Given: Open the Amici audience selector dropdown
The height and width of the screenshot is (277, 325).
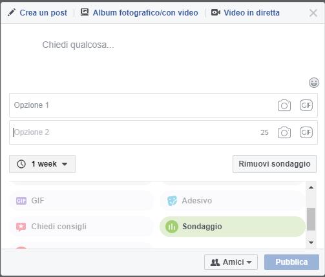Looking at the screenshot, I should (231, 262).
